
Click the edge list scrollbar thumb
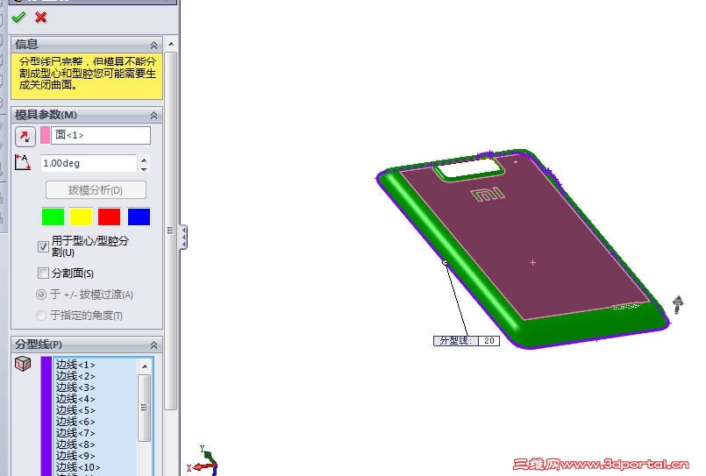point(144,408)
